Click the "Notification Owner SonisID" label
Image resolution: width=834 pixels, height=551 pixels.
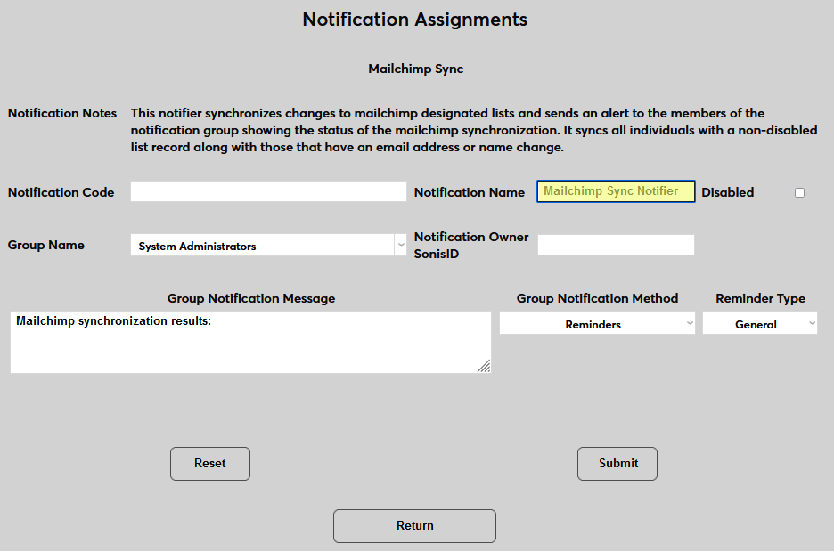[x=470, y=245]
